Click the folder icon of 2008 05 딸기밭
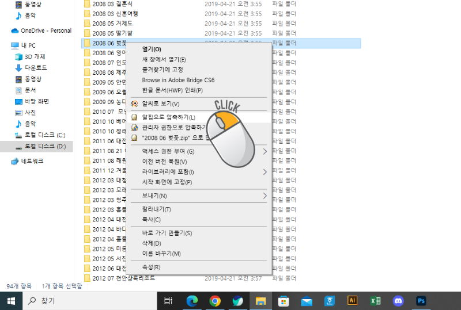Image resolution: width=461 pixels, height=310 pixels. pos(87,33)
